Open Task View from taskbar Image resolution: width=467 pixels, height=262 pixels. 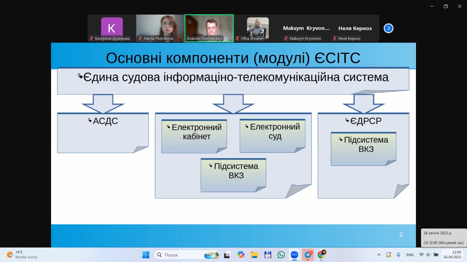228,255
